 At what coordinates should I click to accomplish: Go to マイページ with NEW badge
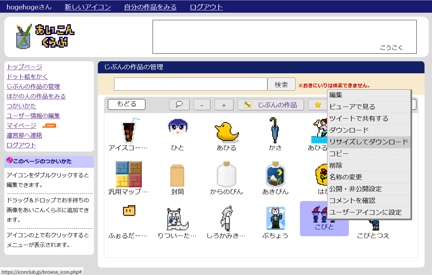click(21, 125)
